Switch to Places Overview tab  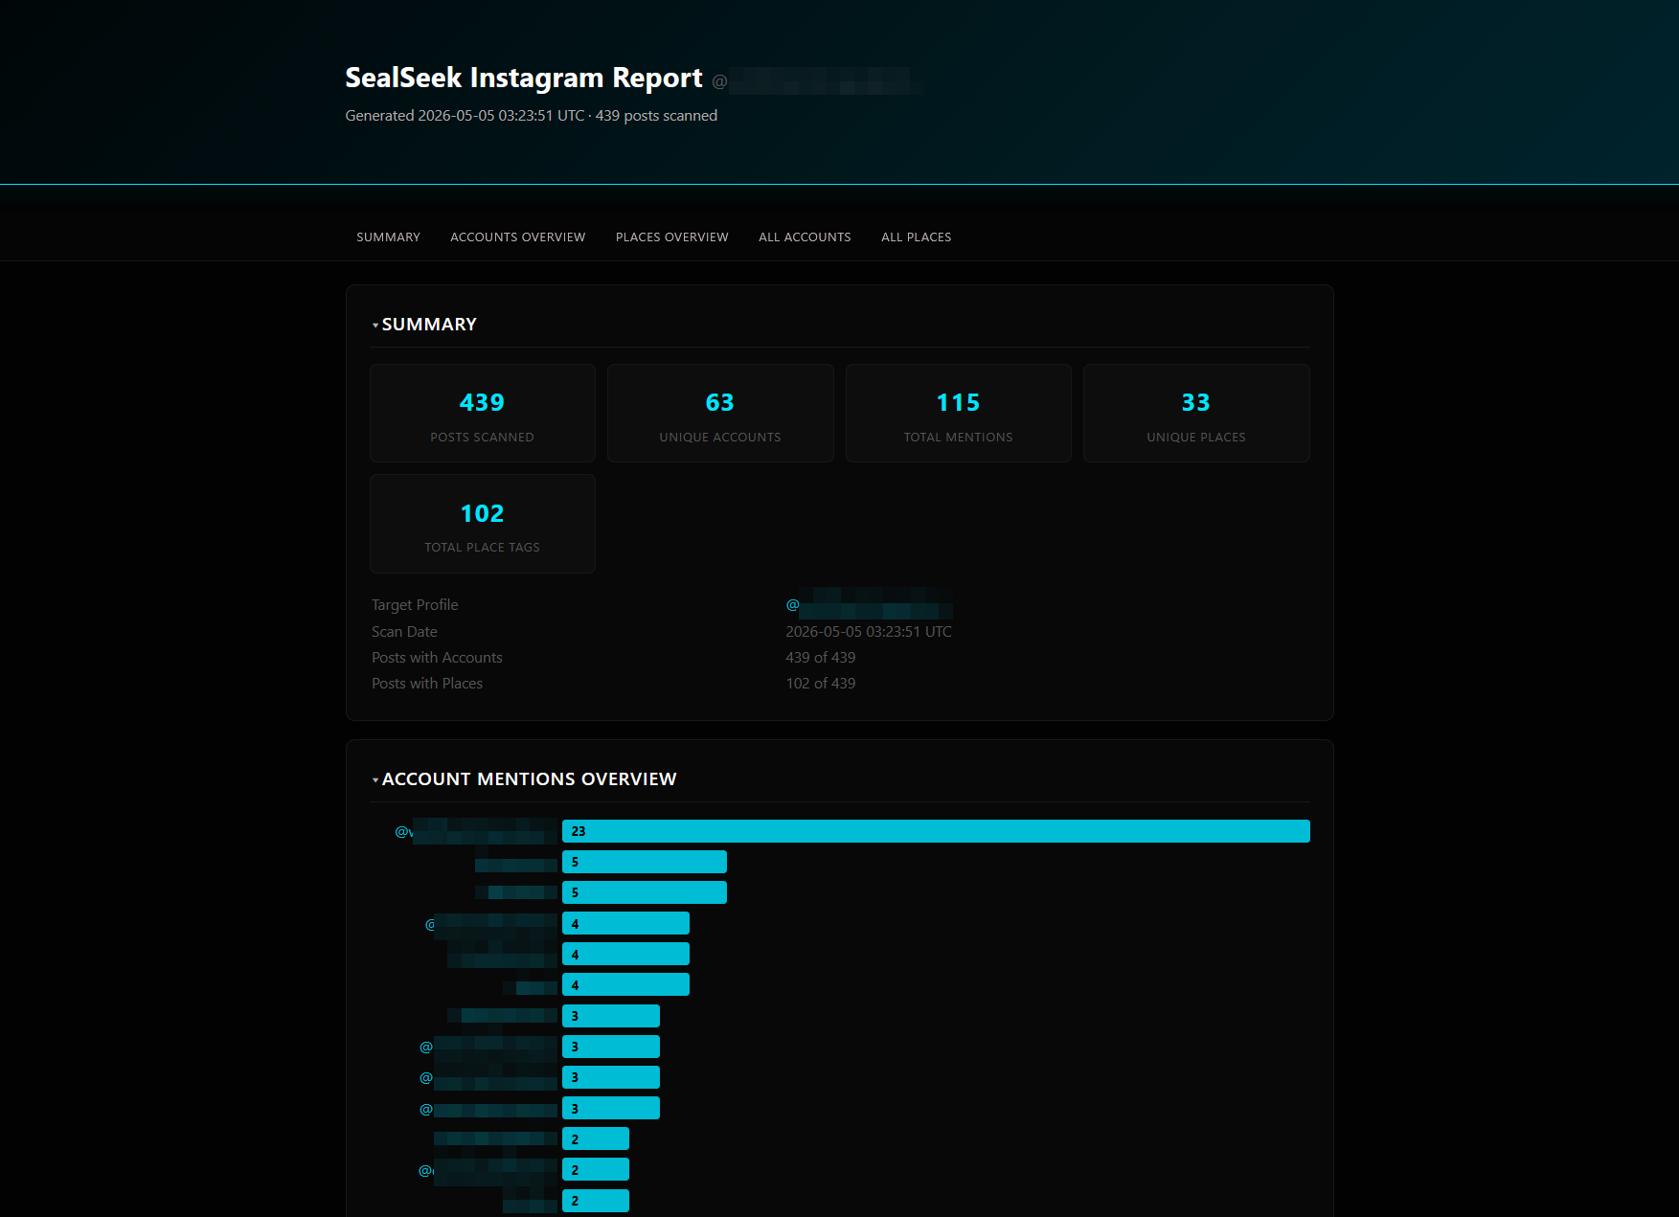(x=671, y=237)
